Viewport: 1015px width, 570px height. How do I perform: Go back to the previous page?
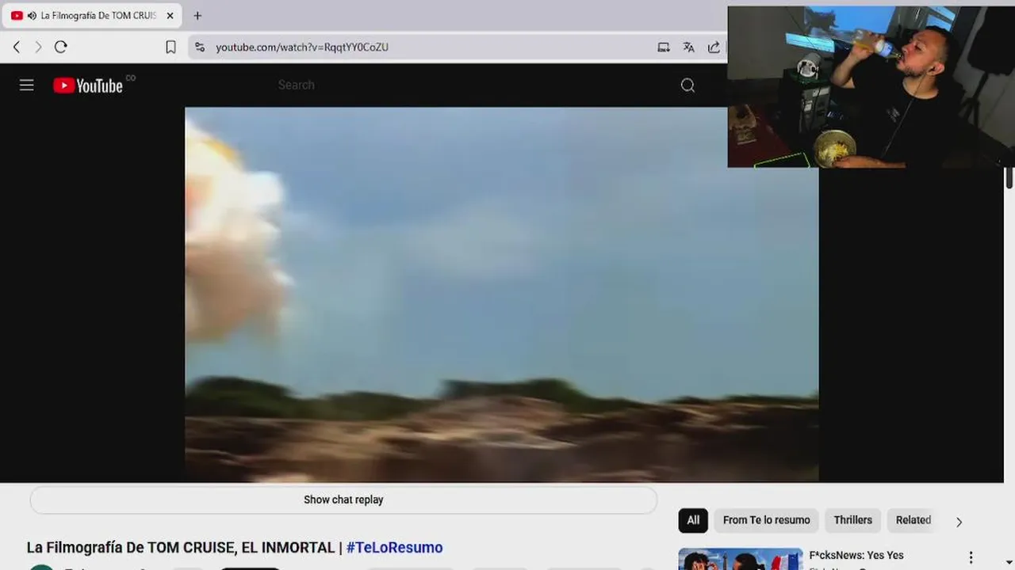click(17, 47)
